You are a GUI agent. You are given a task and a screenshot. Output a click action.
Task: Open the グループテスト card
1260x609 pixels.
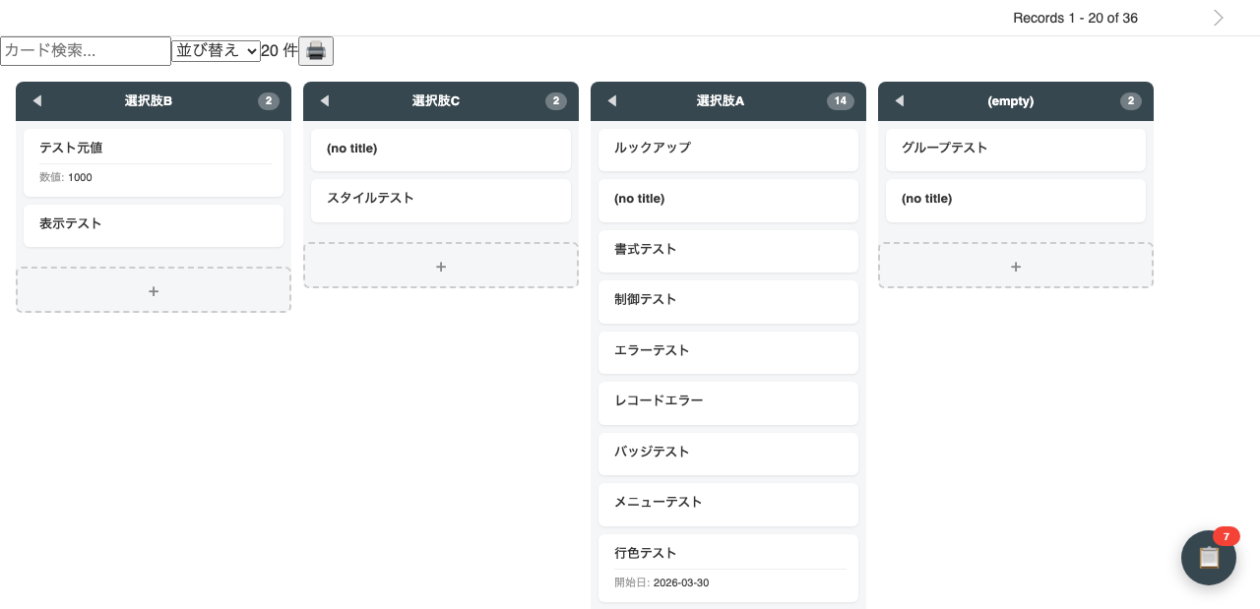pyautogui.click(x=1016, y=150)
